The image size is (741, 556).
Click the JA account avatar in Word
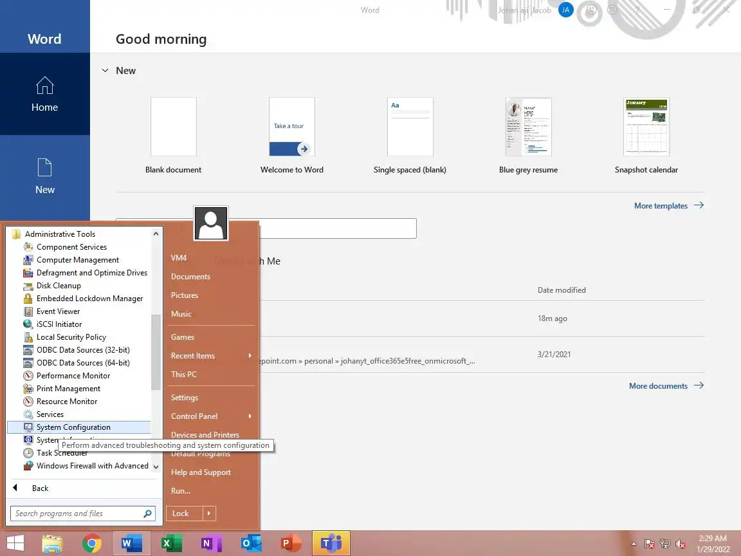coord(565,10)
